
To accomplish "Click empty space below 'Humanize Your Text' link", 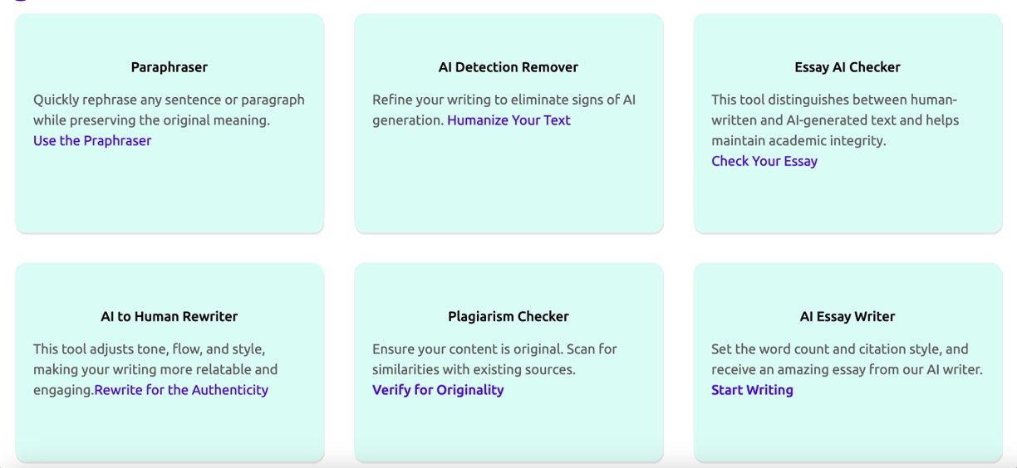I will (x=508, y=184).
